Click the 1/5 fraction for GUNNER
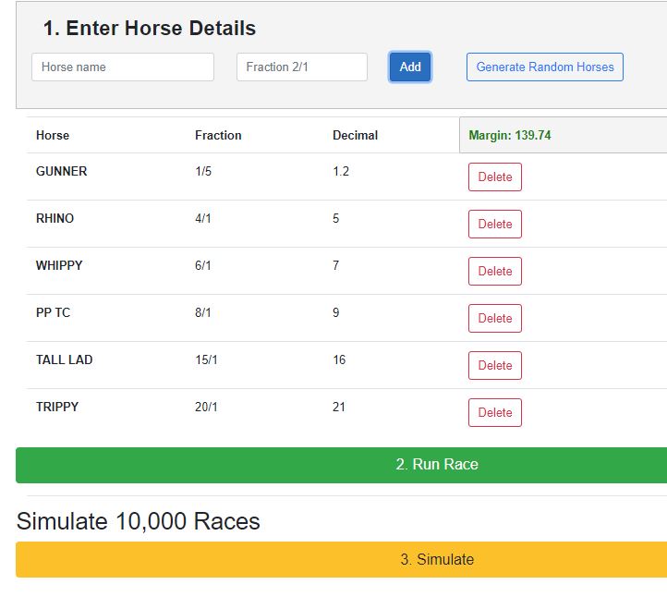 click(x=203, y=171)
